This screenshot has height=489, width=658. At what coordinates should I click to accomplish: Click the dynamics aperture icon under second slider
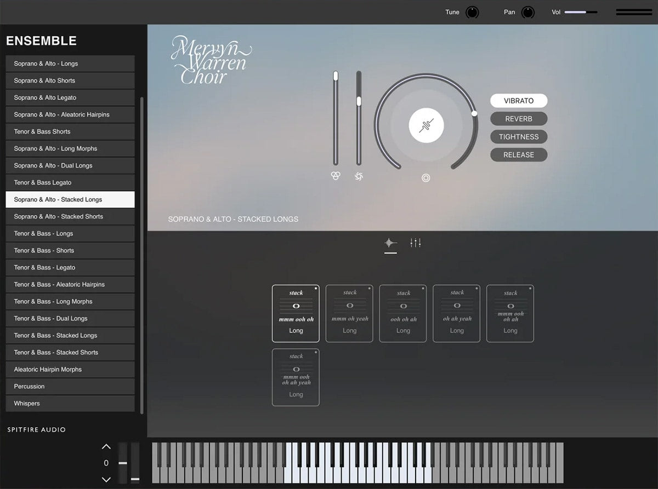click(359, 176)
